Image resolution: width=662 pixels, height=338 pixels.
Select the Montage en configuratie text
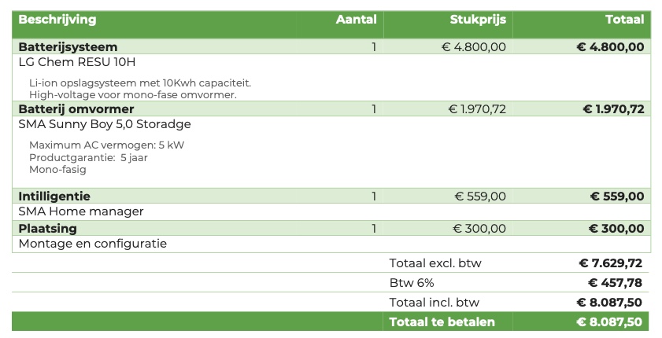[x=93, y=244]
